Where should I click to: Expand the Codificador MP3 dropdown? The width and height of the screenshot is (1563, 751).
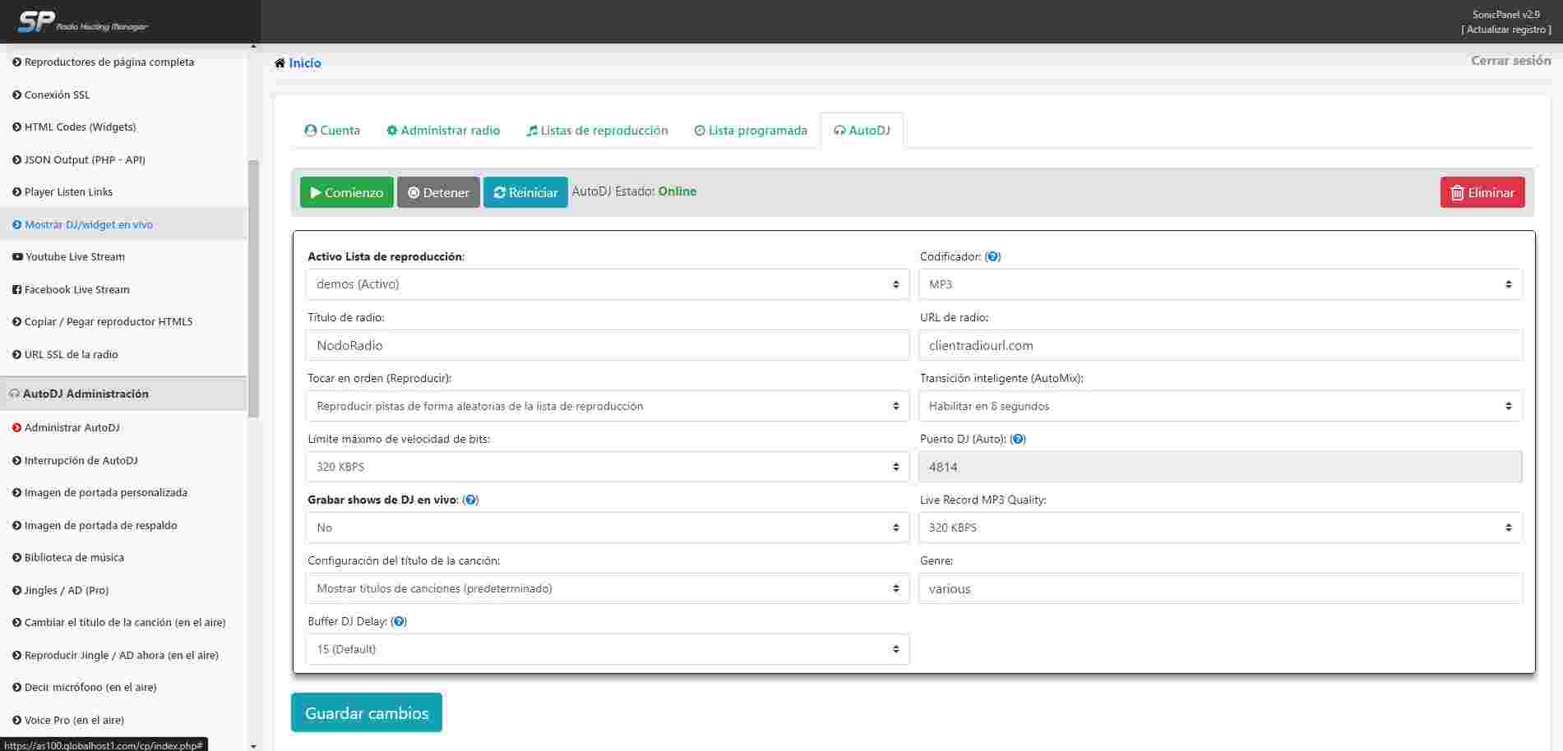1220,284
